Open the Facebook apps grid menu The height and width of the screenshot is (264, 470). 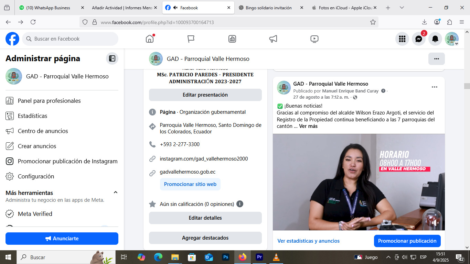[x=402, y=39]
